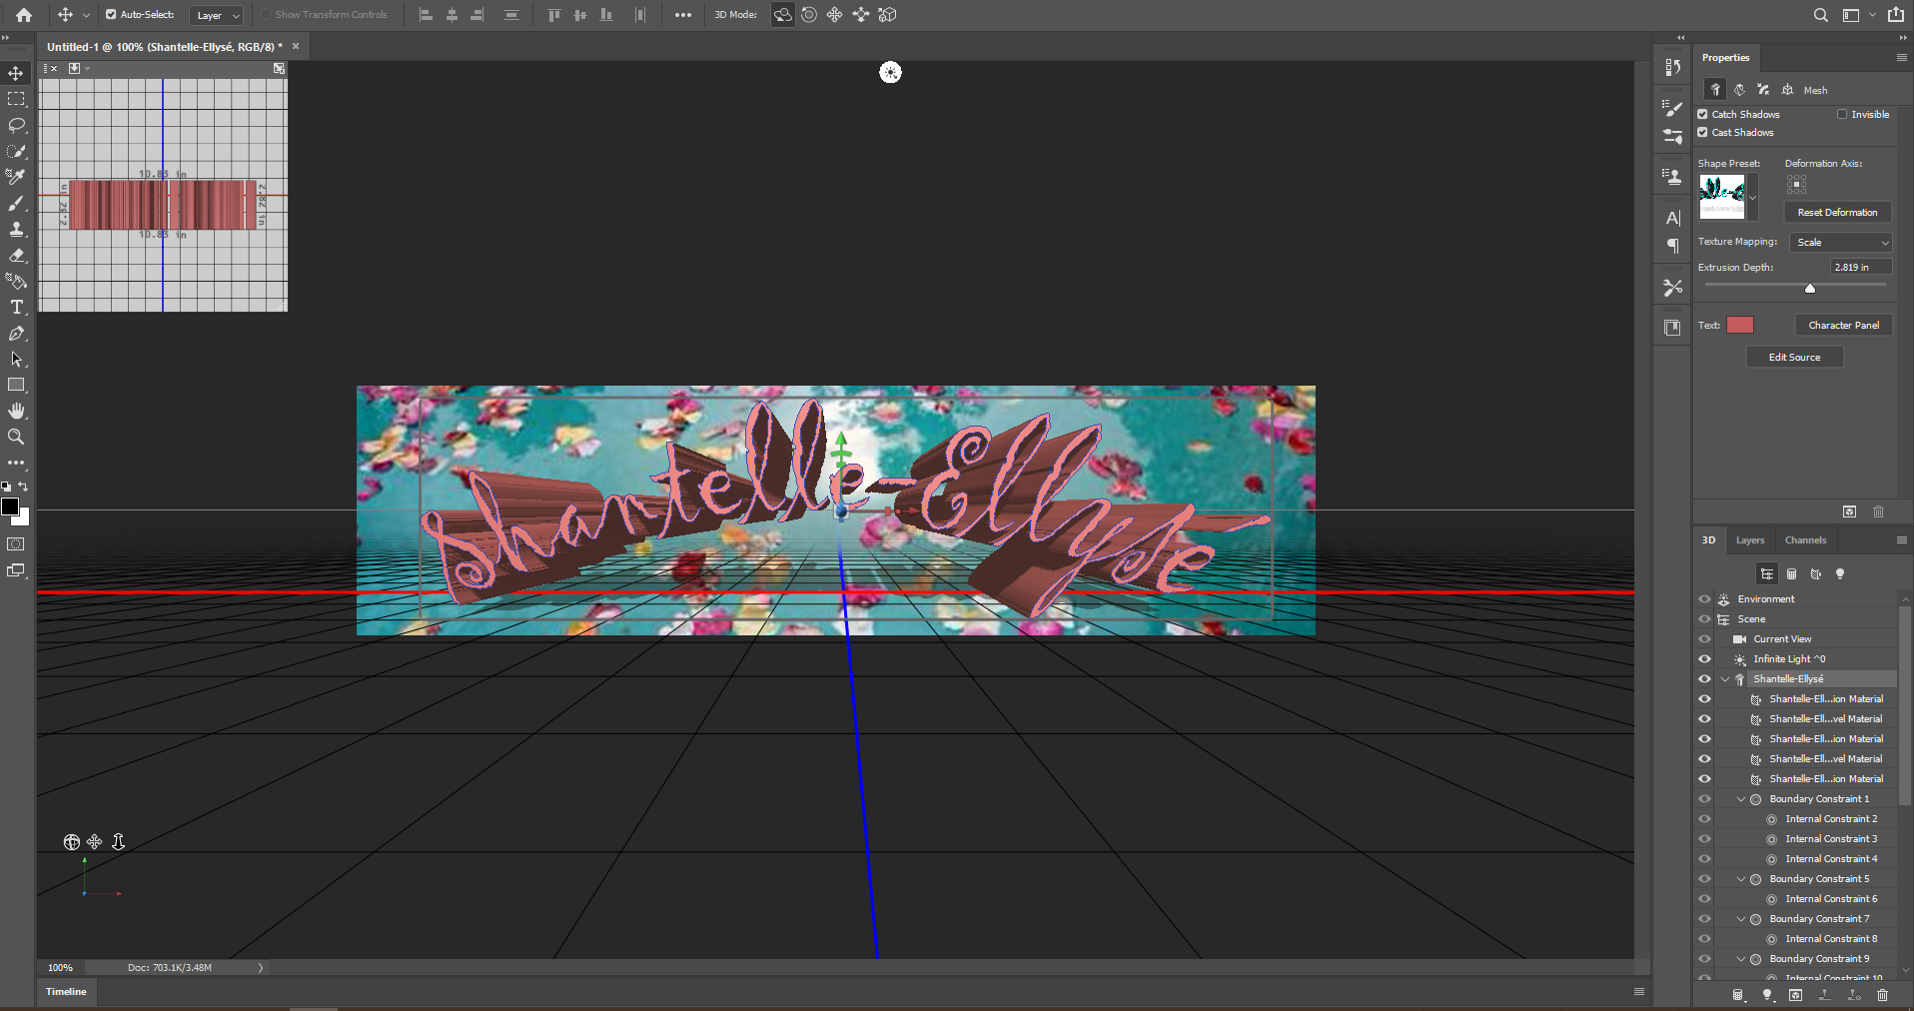Open the Auto-Select Layer dropdown
1914x1011 pixels.
217,15
